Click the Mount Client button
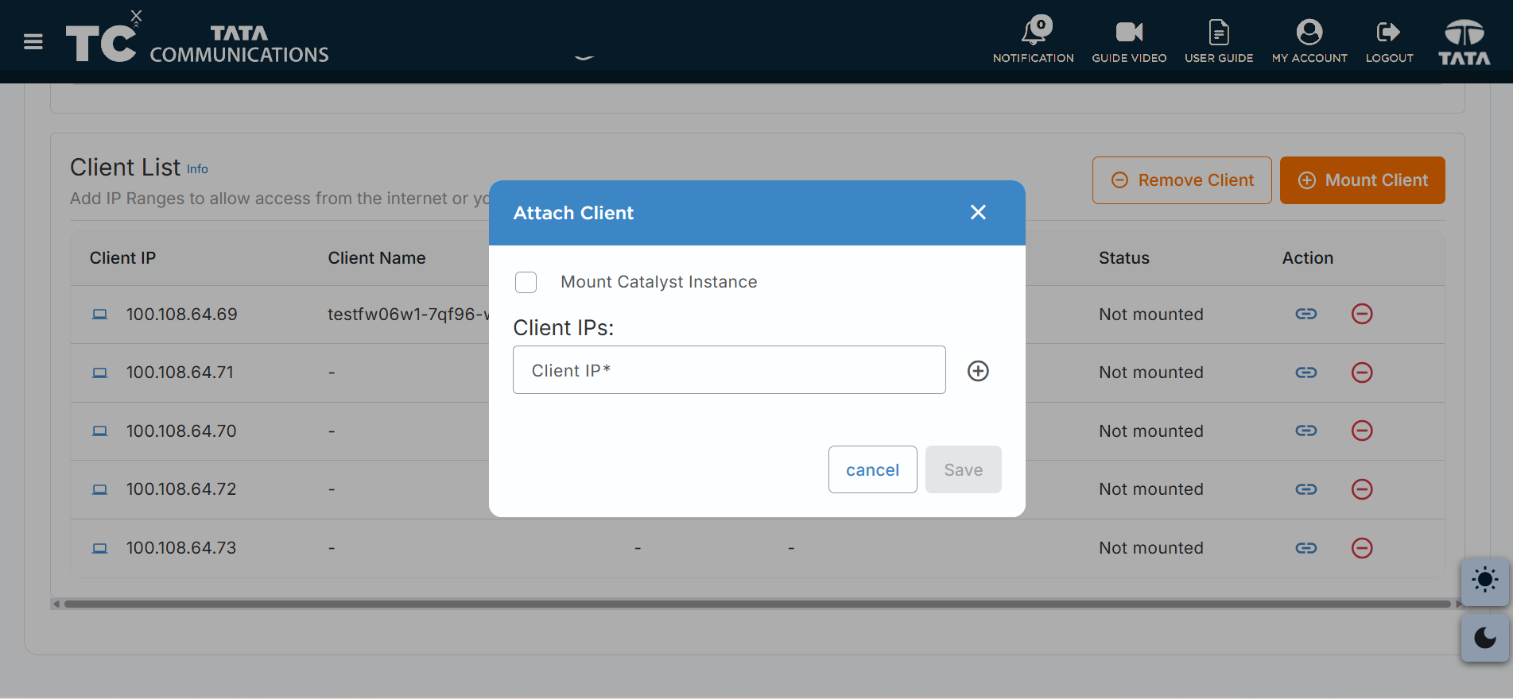Viewport: 1513px width, 699px height. 1362,180
